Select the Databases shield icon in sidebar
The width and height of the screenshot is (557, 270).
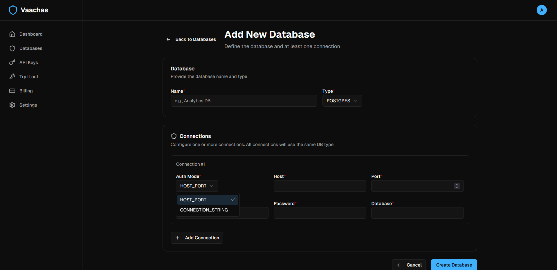coord(12,48)
